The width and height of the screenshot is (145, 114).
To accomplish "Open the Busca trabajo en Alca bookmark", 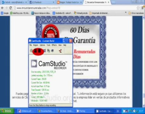I will (41, 13).
